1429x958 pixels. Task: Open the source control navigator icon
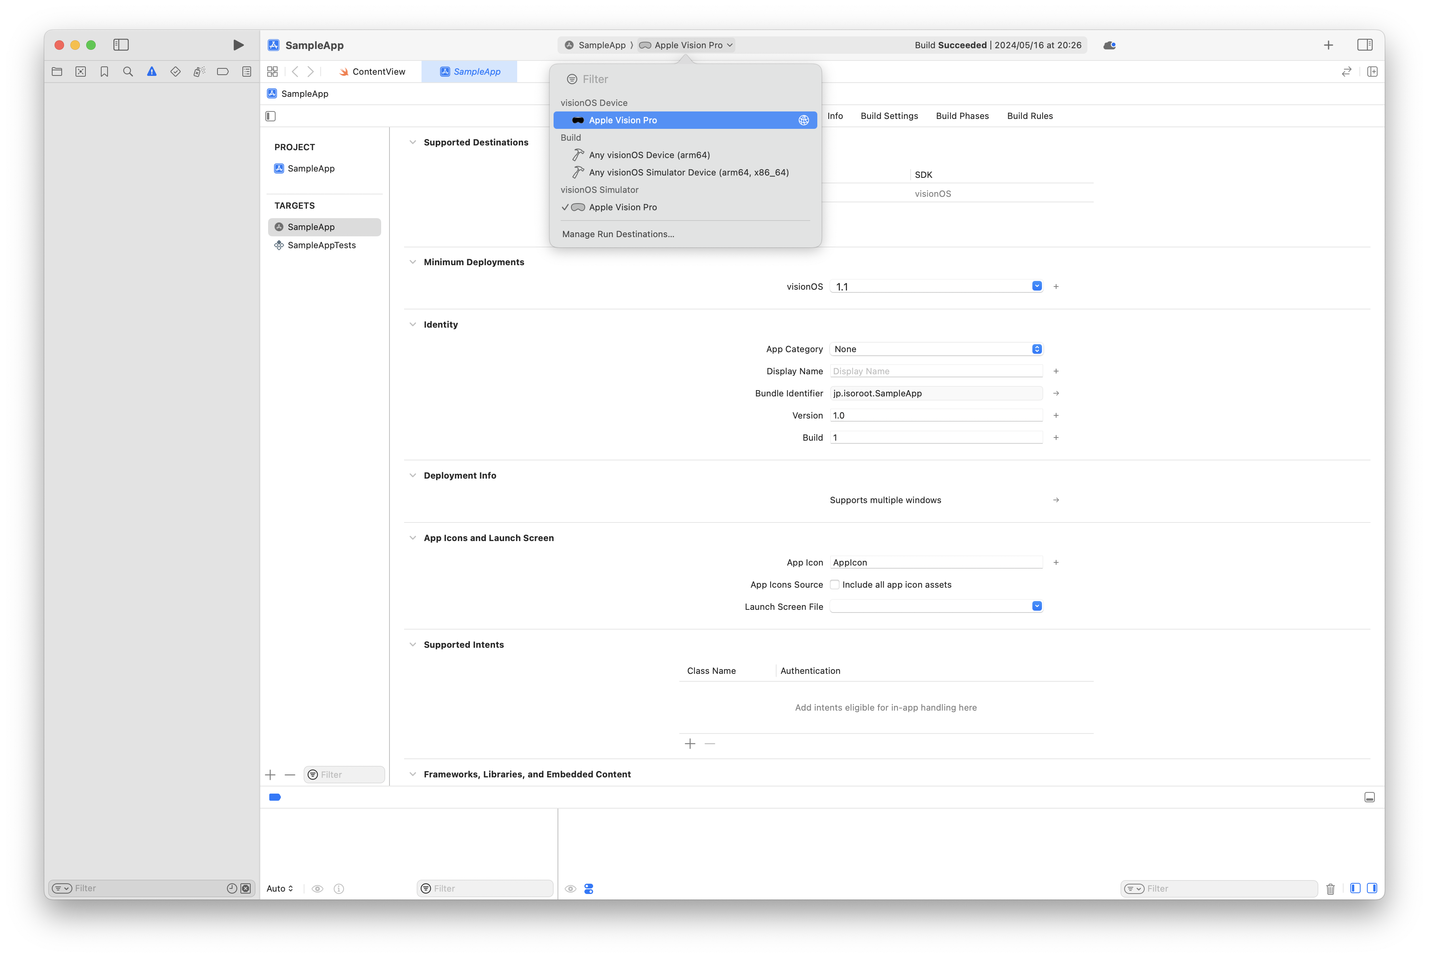point(81,72)
